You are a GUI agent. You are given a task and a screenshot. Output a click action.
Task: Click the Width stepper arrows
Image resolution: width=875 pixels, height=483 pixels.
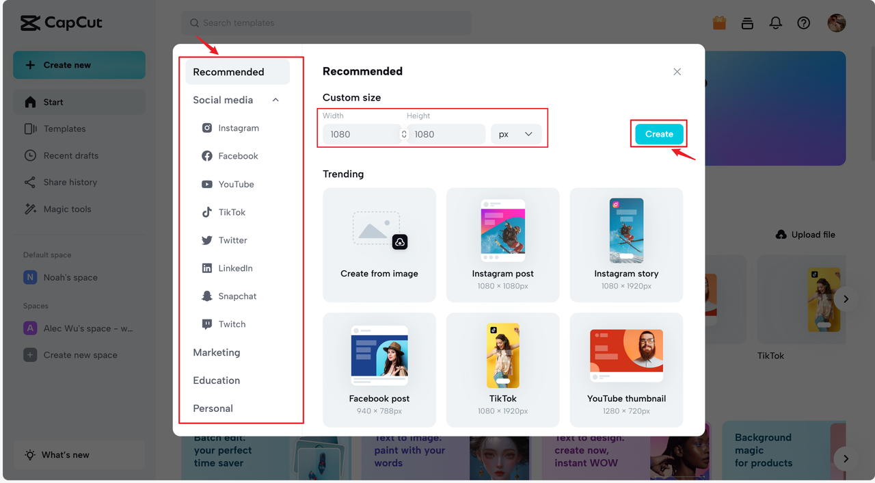[x=403, y=134]
